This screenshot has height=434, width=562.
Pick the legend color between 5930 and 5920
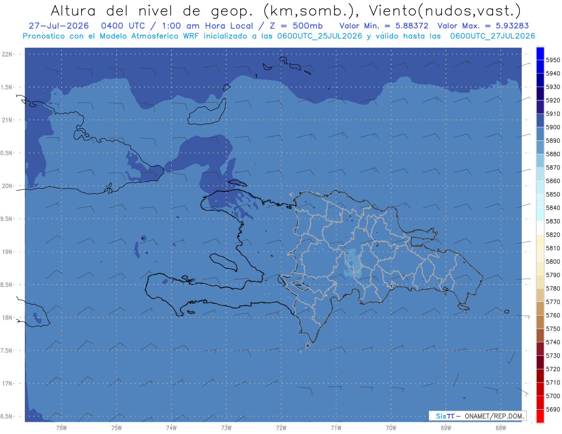540,94
